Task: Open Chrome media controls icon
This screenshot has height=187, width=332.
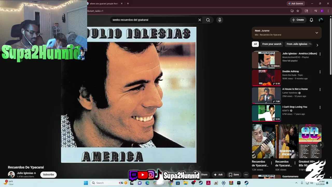Action: (316, 11)
